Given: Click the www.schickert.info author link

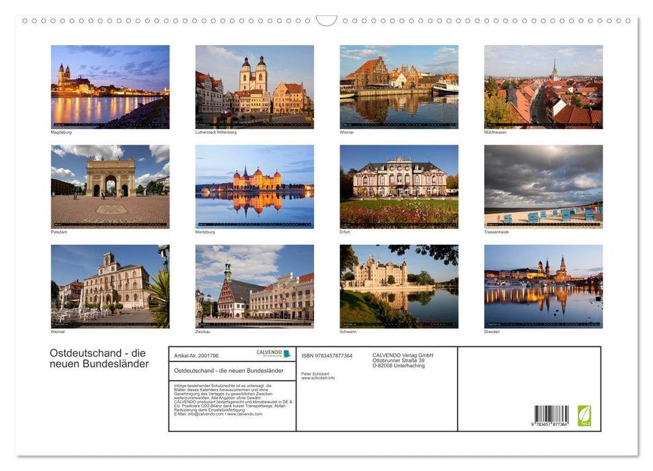Looking at the screenshot, I should click(x=317, y=379).
